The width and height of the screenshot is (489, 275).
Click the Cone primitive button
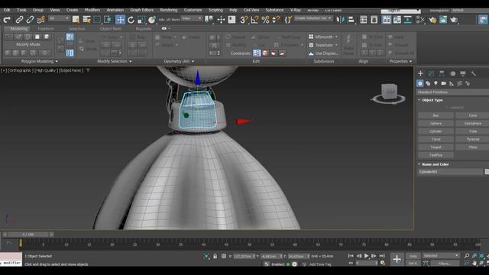point(472,115)
